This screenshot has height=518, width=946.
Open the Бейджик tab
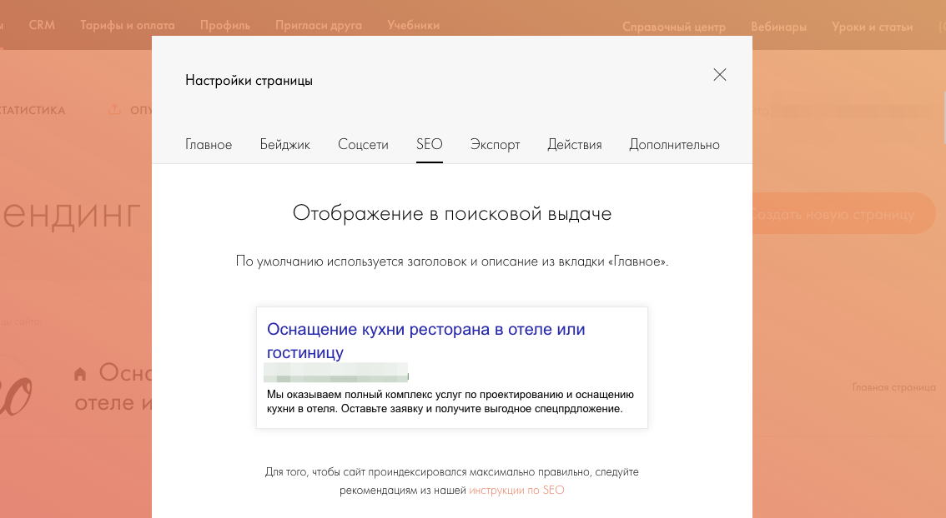click(284, 144)
